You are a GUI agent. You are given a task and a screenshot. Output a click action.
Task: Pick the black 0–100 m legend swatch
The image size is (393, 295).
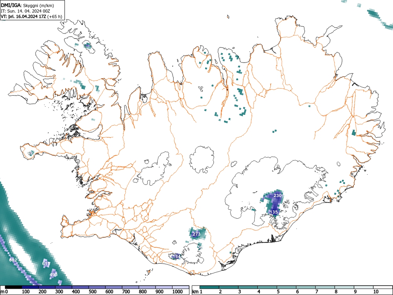(13, 287)
